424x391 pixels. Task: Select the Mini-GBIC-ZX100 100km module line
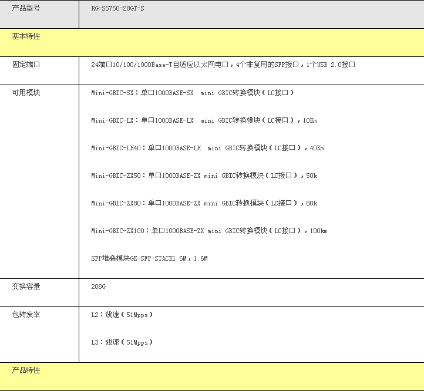(x=209, y=230)
